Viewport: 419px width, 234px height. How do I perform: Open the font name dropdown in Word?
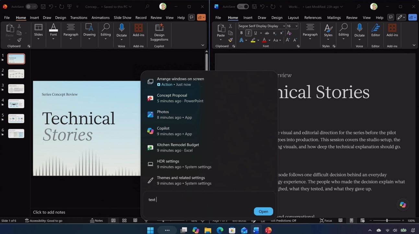pos(284,26)
